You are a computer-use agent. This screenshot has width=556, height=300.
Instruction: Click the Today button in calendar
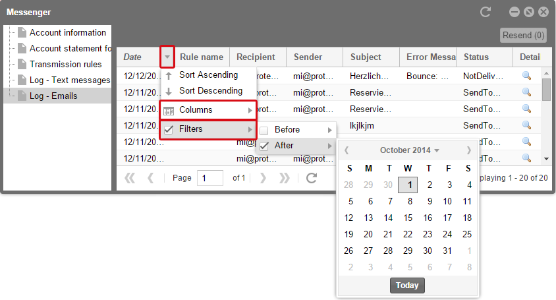point(407,285)
